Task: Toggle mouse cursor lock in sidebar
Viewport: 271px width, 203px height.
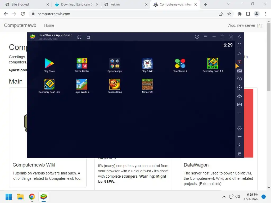Action: [x=239, y=62]
